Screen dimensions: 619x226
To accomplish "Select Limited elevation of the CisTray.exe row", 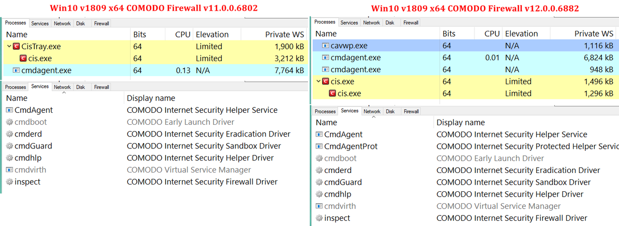I will click(x=209, y=47).
